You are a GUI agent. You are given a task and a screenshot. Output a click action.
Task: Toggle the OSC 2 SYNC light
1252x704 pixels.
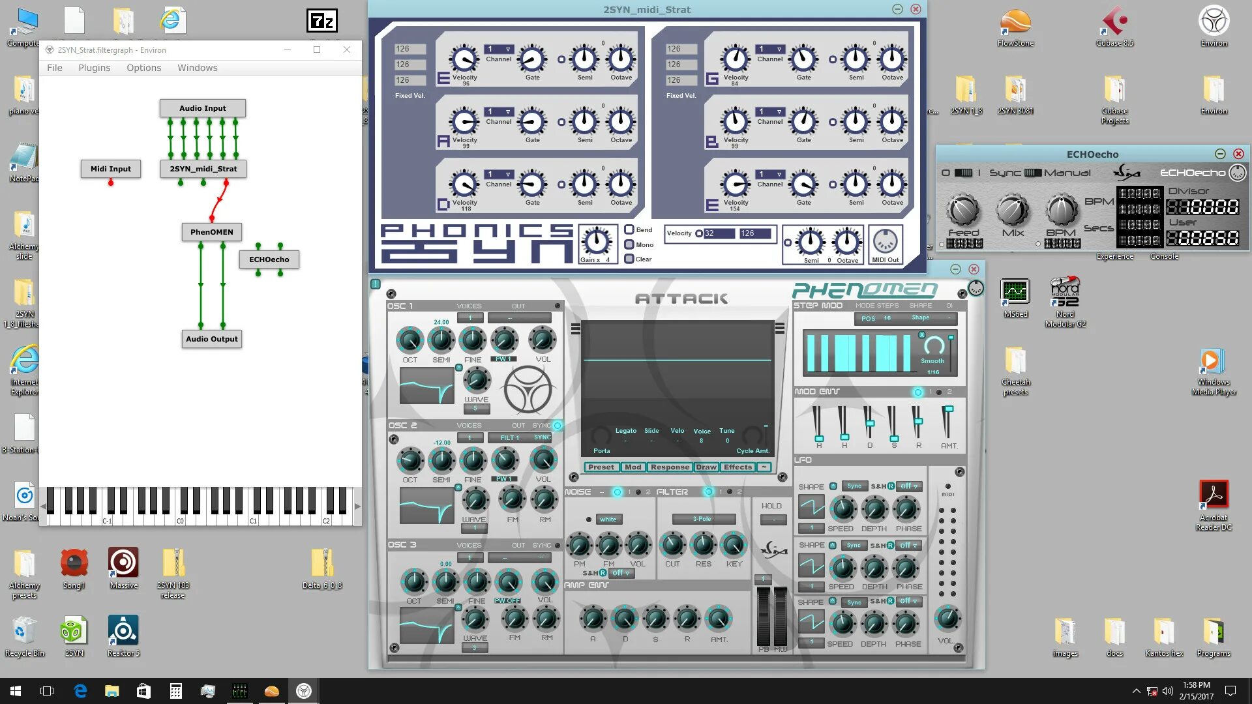coord(558,426)
